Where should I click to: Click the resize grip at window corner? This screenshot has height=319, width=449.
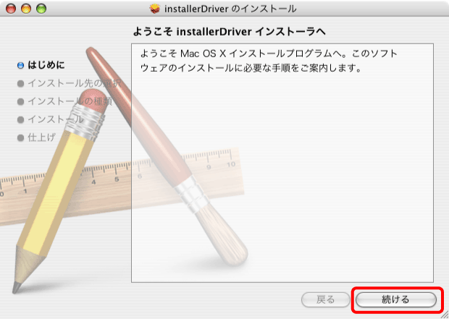[445, 315]
